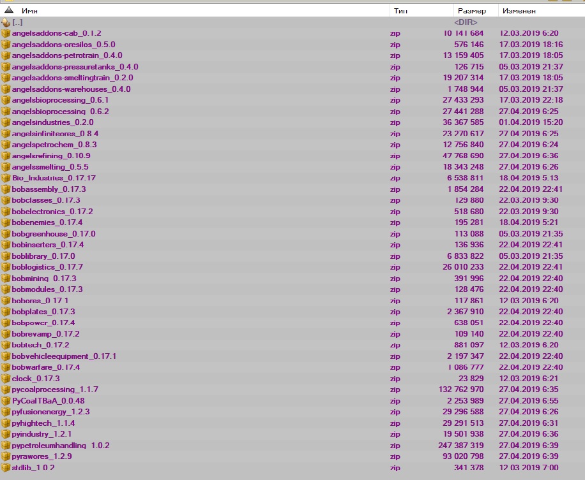The width and height of the screenshot is (585, 480).
Task: Click the size value 247 387 319
Action: click(x=461, y=446)
